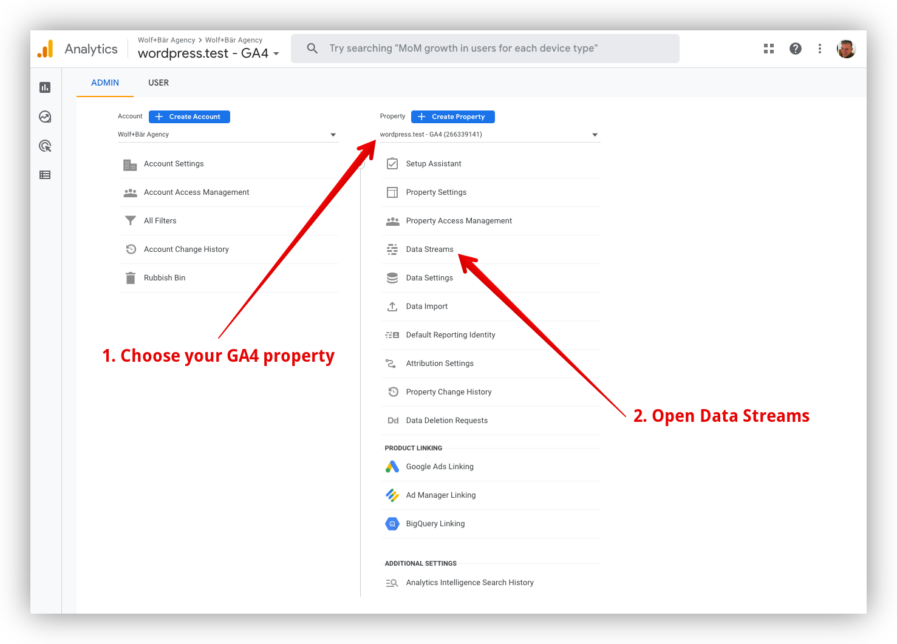Open Rubbish Bin
Image resolution: width=897 pixels, height=644 pixels.
point(228,278)
